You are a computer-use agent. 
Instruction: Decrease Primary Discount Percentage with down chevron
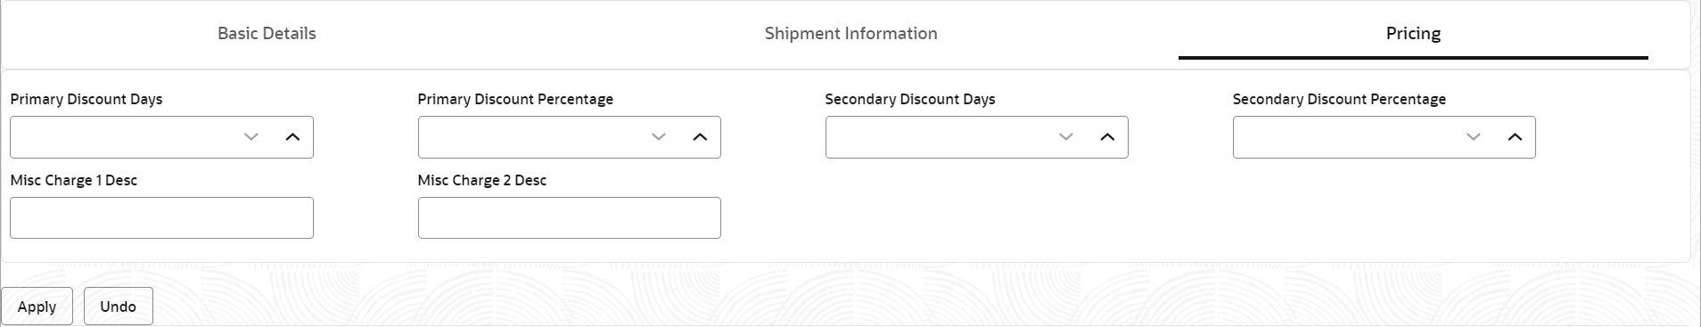(659, 137)
